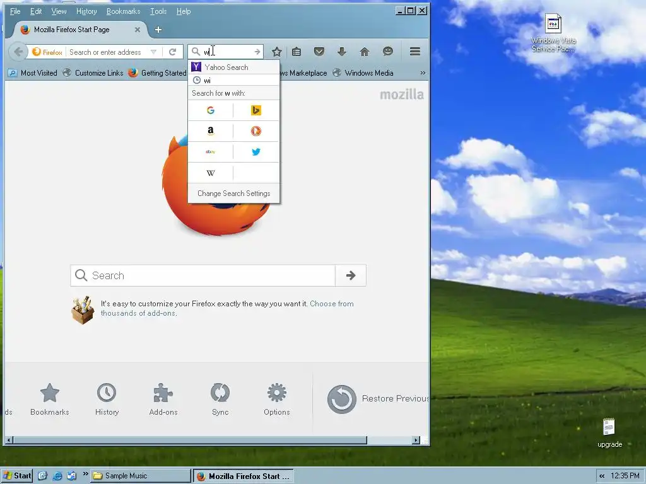Open Downloads arrow icon

pos(341,52)
